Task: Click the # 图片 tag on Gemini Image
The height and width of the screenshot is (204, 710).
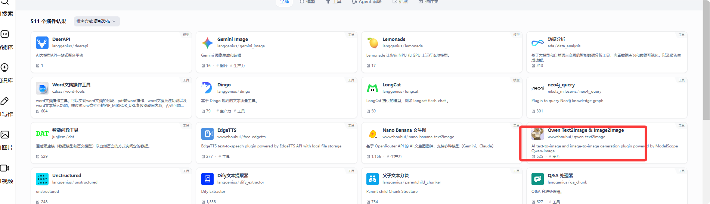Action: coord(222,66)
